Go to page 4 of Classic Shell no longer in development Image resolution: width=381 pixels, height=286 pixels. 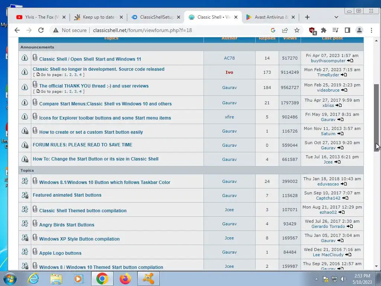pyautogui.click(x=80, y=74)
